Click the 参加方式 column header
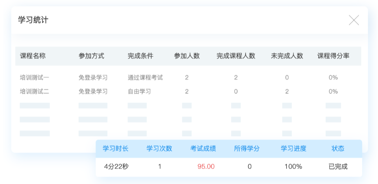Screen dimensions: 378x184 (91, 56)
